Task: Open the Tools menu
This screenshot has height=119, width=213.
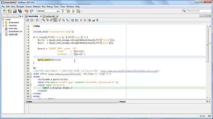Action: tap(63, 7)
